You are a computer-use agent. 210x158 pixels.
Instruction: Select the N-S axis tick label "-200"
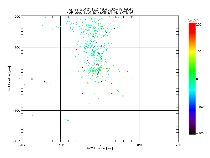(x=16, y=141)
